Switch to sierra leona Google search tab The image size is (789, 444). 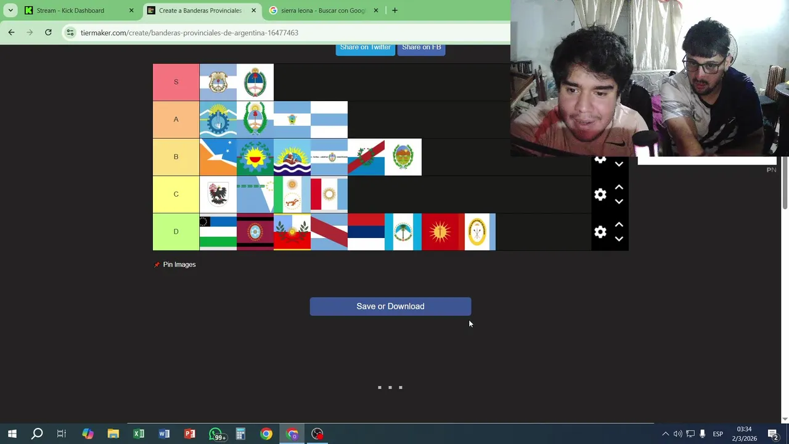click(x=323, y=10)
